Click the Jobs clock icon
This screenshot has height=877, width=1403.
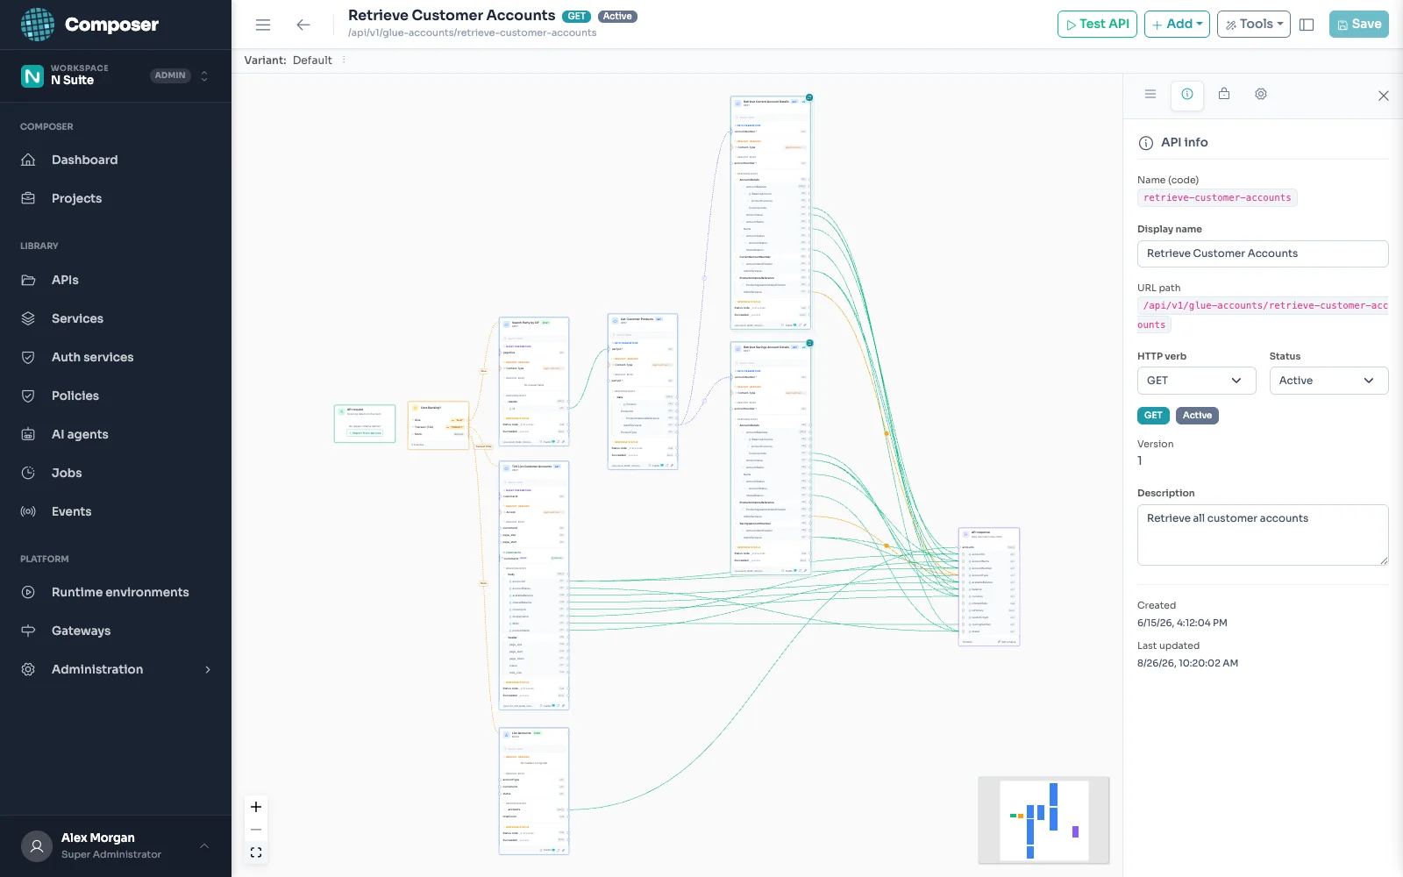coord(28,473)
